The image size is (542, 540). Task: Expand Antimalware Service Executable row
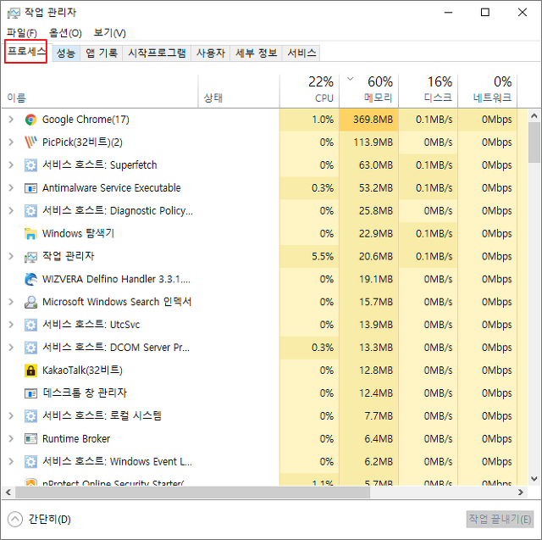click(11, 188)
